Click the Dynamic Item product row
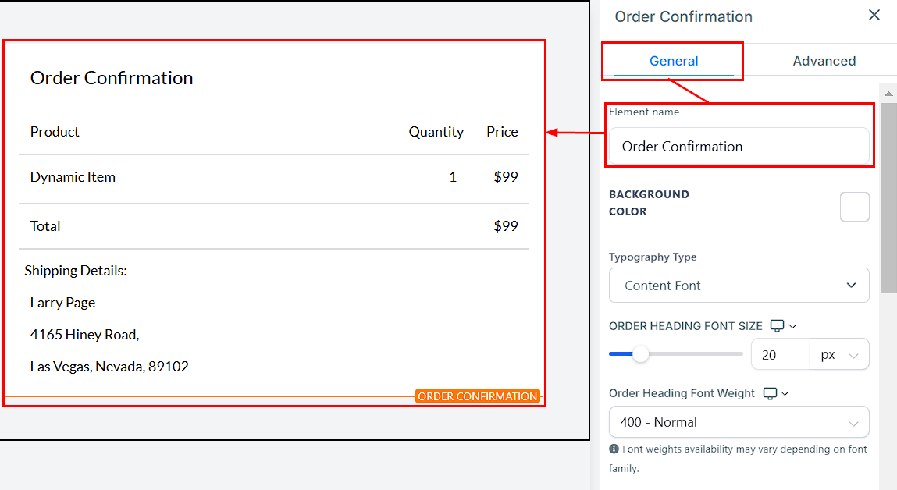 coord(73,177)
